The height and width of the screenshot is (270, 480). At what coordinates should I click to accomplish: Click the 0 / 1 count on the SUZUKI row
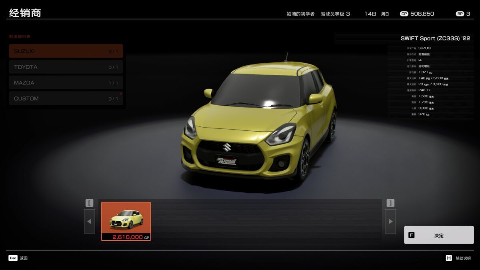(113, 52)
